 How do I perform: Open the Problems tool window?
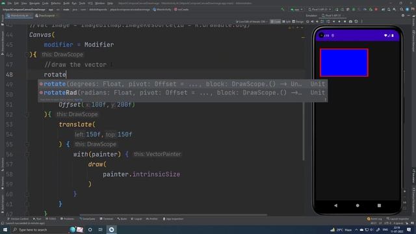tap(68, 219)
